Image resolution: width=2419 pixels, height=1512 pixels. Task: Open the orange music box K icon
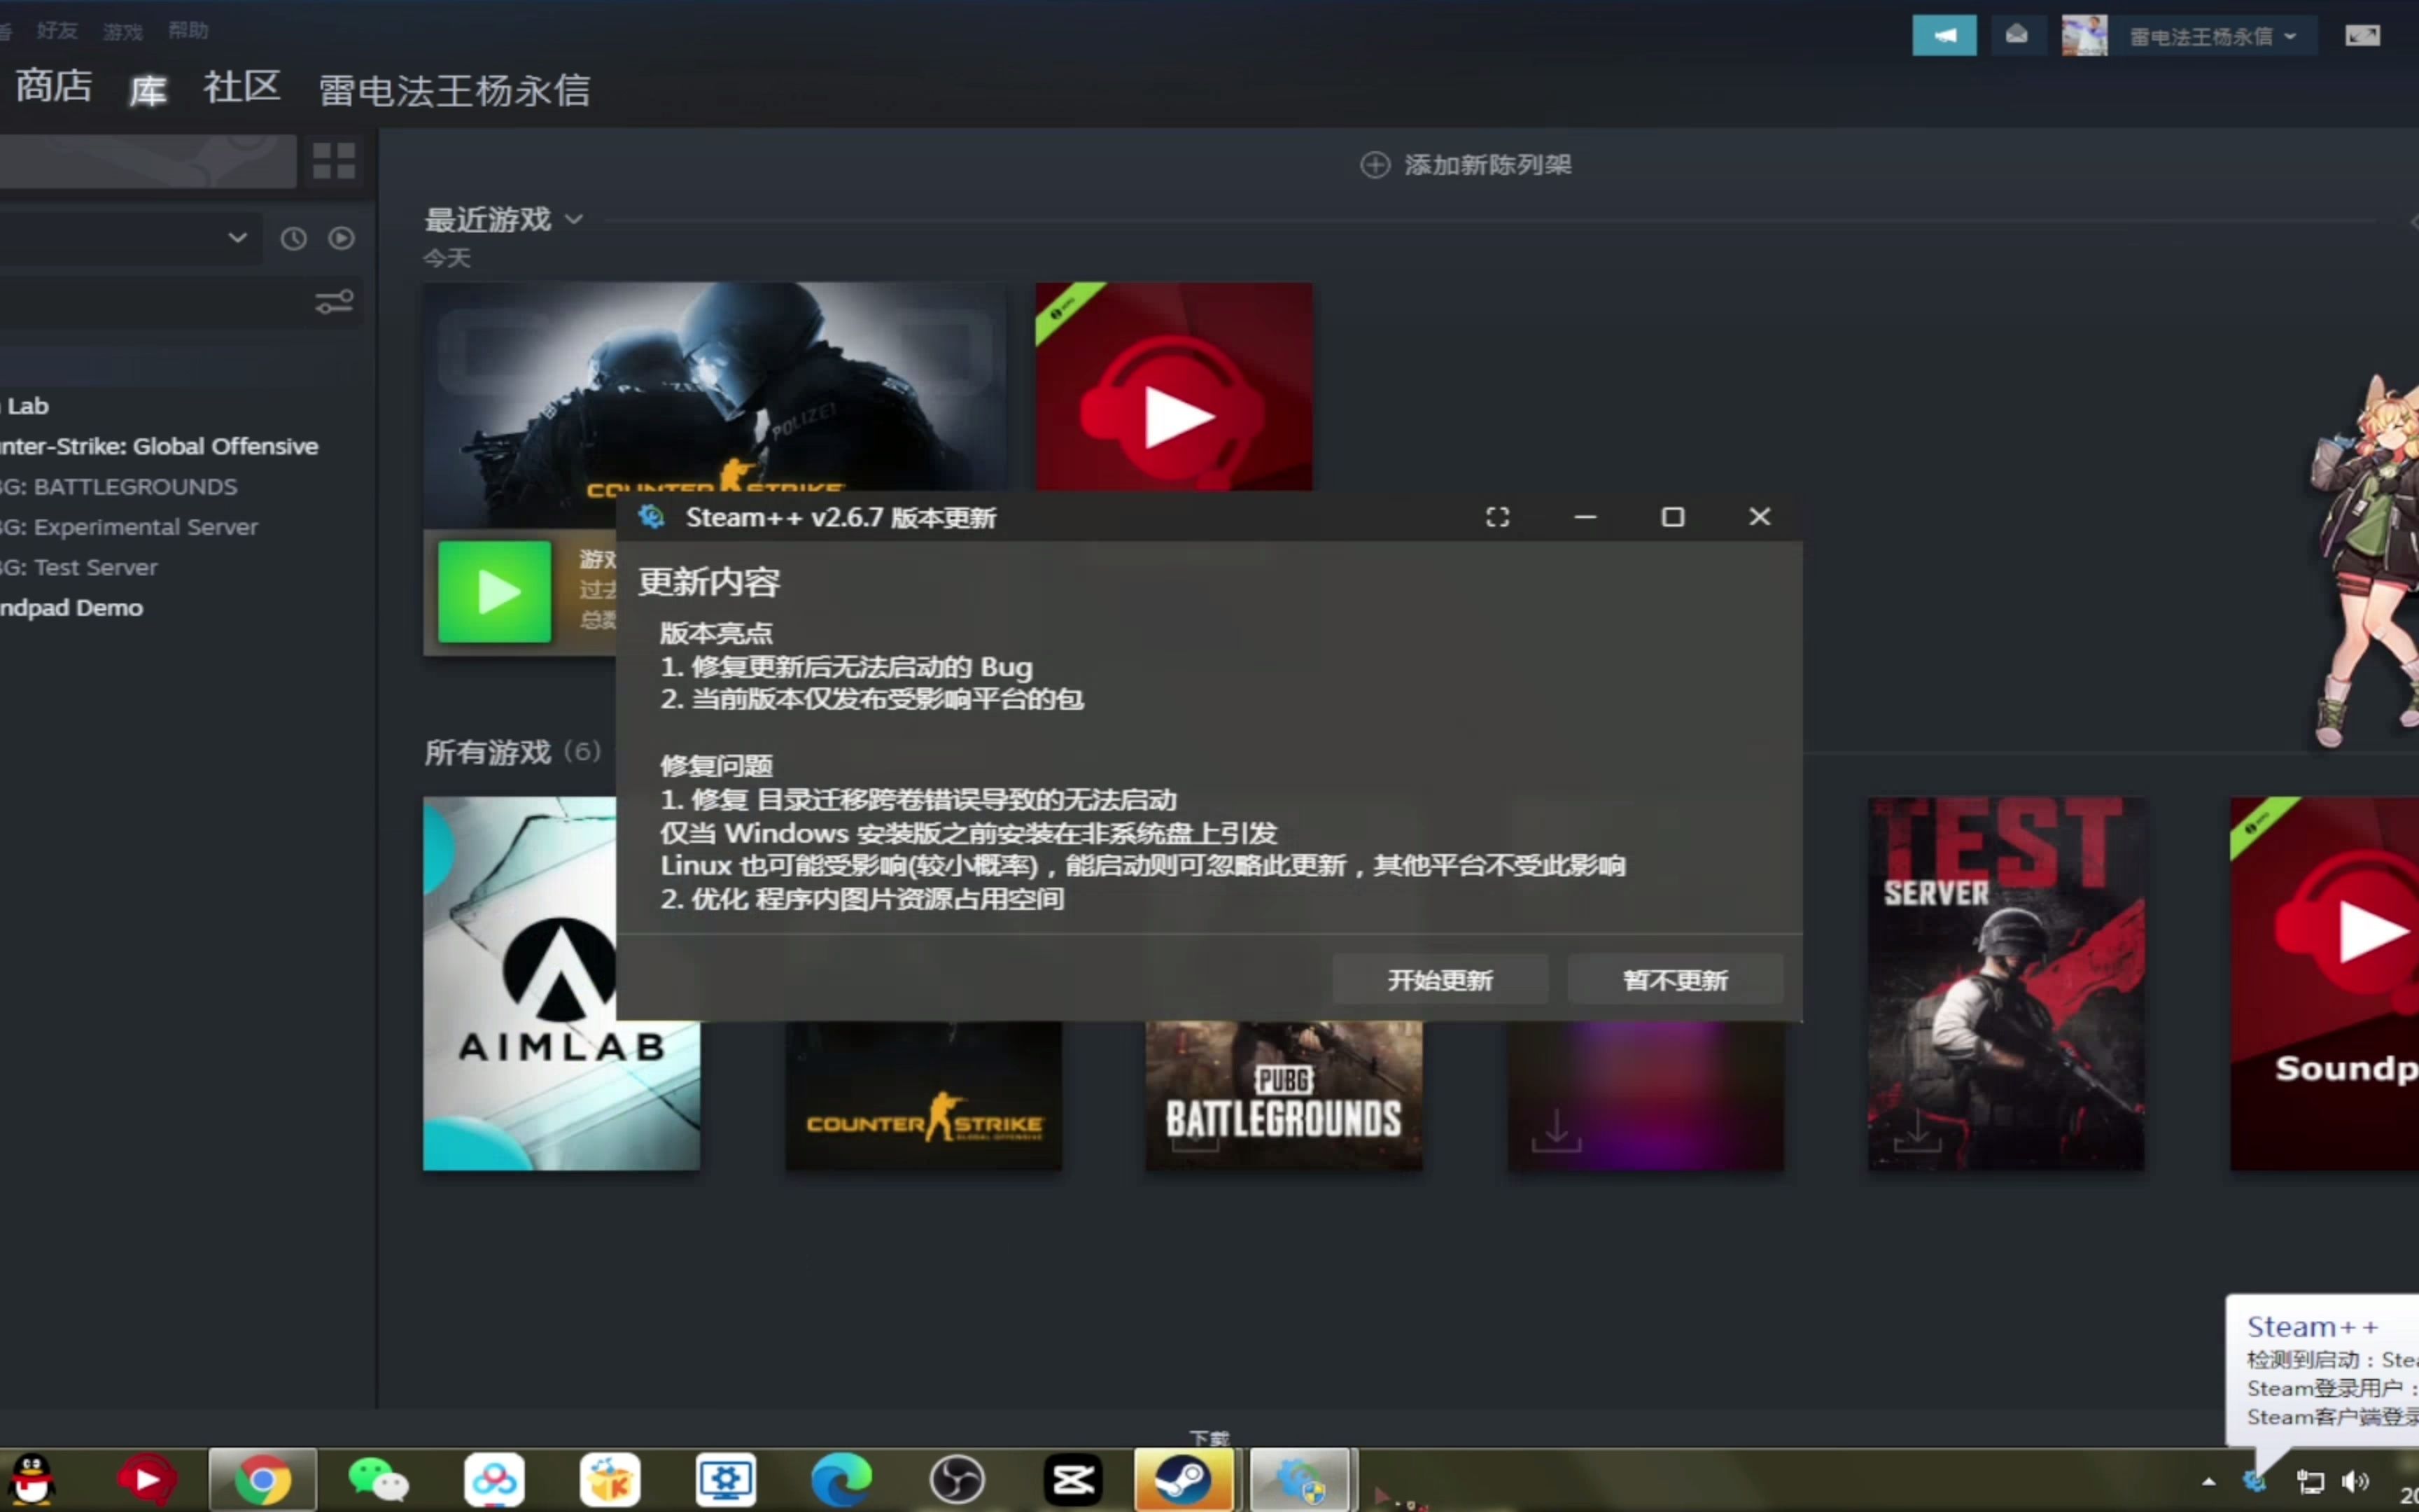610,1479
